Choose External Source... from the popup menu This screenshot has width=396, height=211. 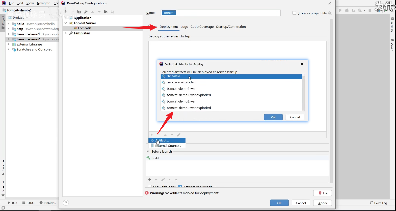tap(167, 146)
